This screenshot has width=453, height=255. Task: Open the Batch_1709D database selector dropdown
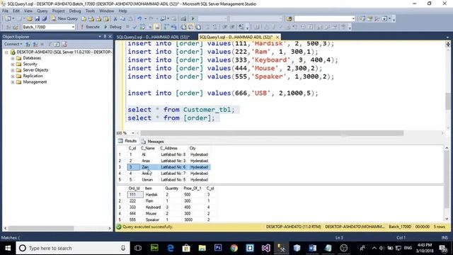point(73,27)
